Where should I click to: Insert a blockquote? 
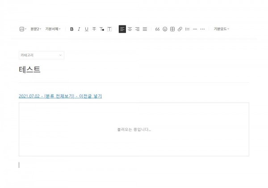[x=157, y=29]
